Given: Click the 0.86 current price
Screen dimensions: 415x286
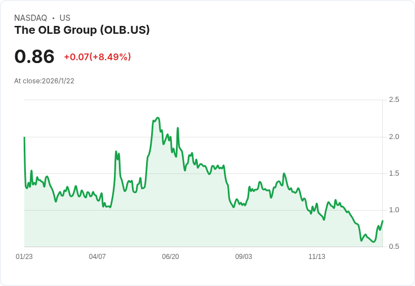Looking at the screenshot, I should click(x=34, y=56).
